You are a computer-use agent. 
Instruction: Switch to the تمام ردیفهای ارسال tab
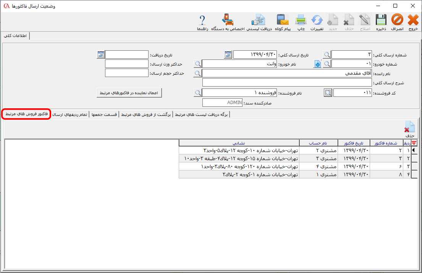[x=70, y=114]
